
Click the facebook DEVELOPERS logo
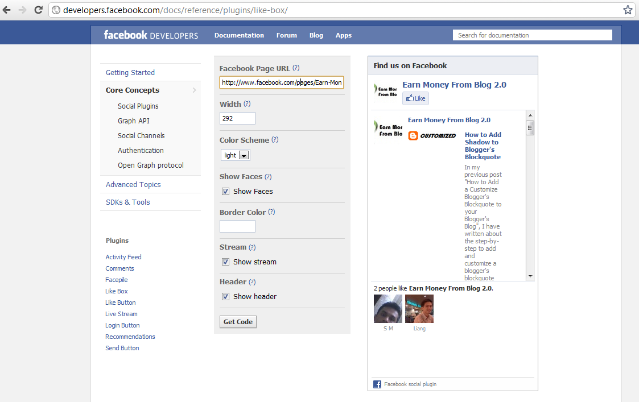150,35
